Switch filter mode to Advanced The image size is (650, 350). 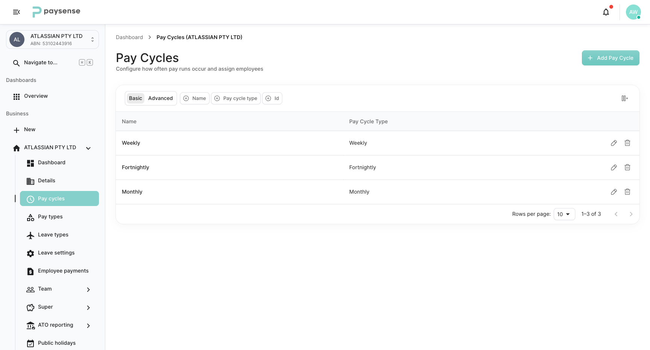pos(160,98)
